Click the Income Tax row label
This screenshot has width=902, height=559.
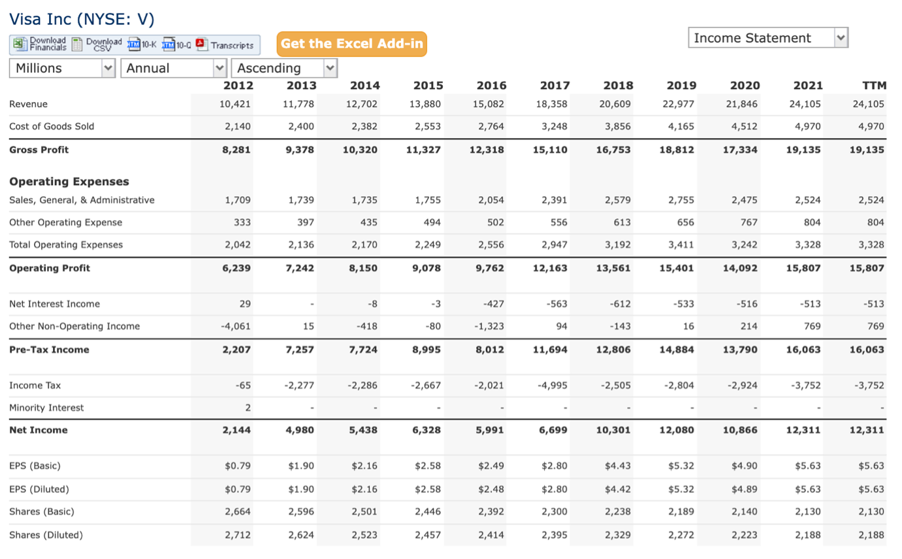[x=35, y=385]
